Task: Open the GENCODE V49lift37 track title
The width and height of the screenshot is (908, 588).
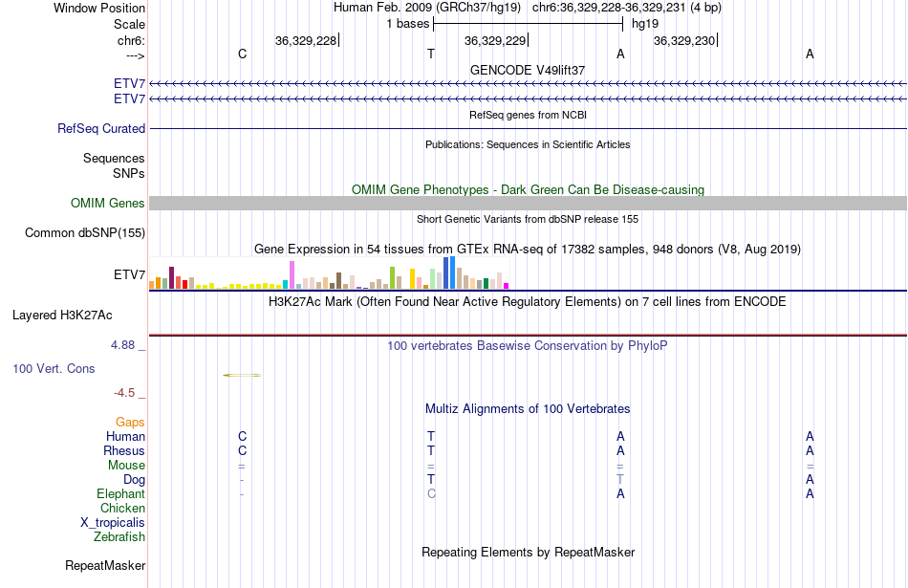Action: pyautogui.click(x=528, y=70)
